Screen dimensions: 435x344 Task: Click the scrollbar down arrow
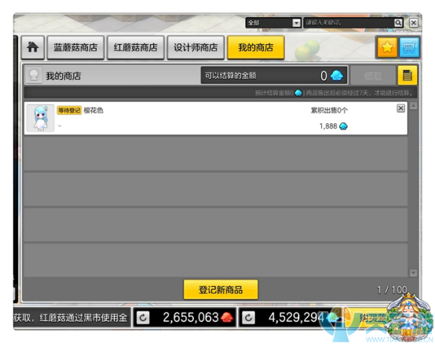click(413, 273)
